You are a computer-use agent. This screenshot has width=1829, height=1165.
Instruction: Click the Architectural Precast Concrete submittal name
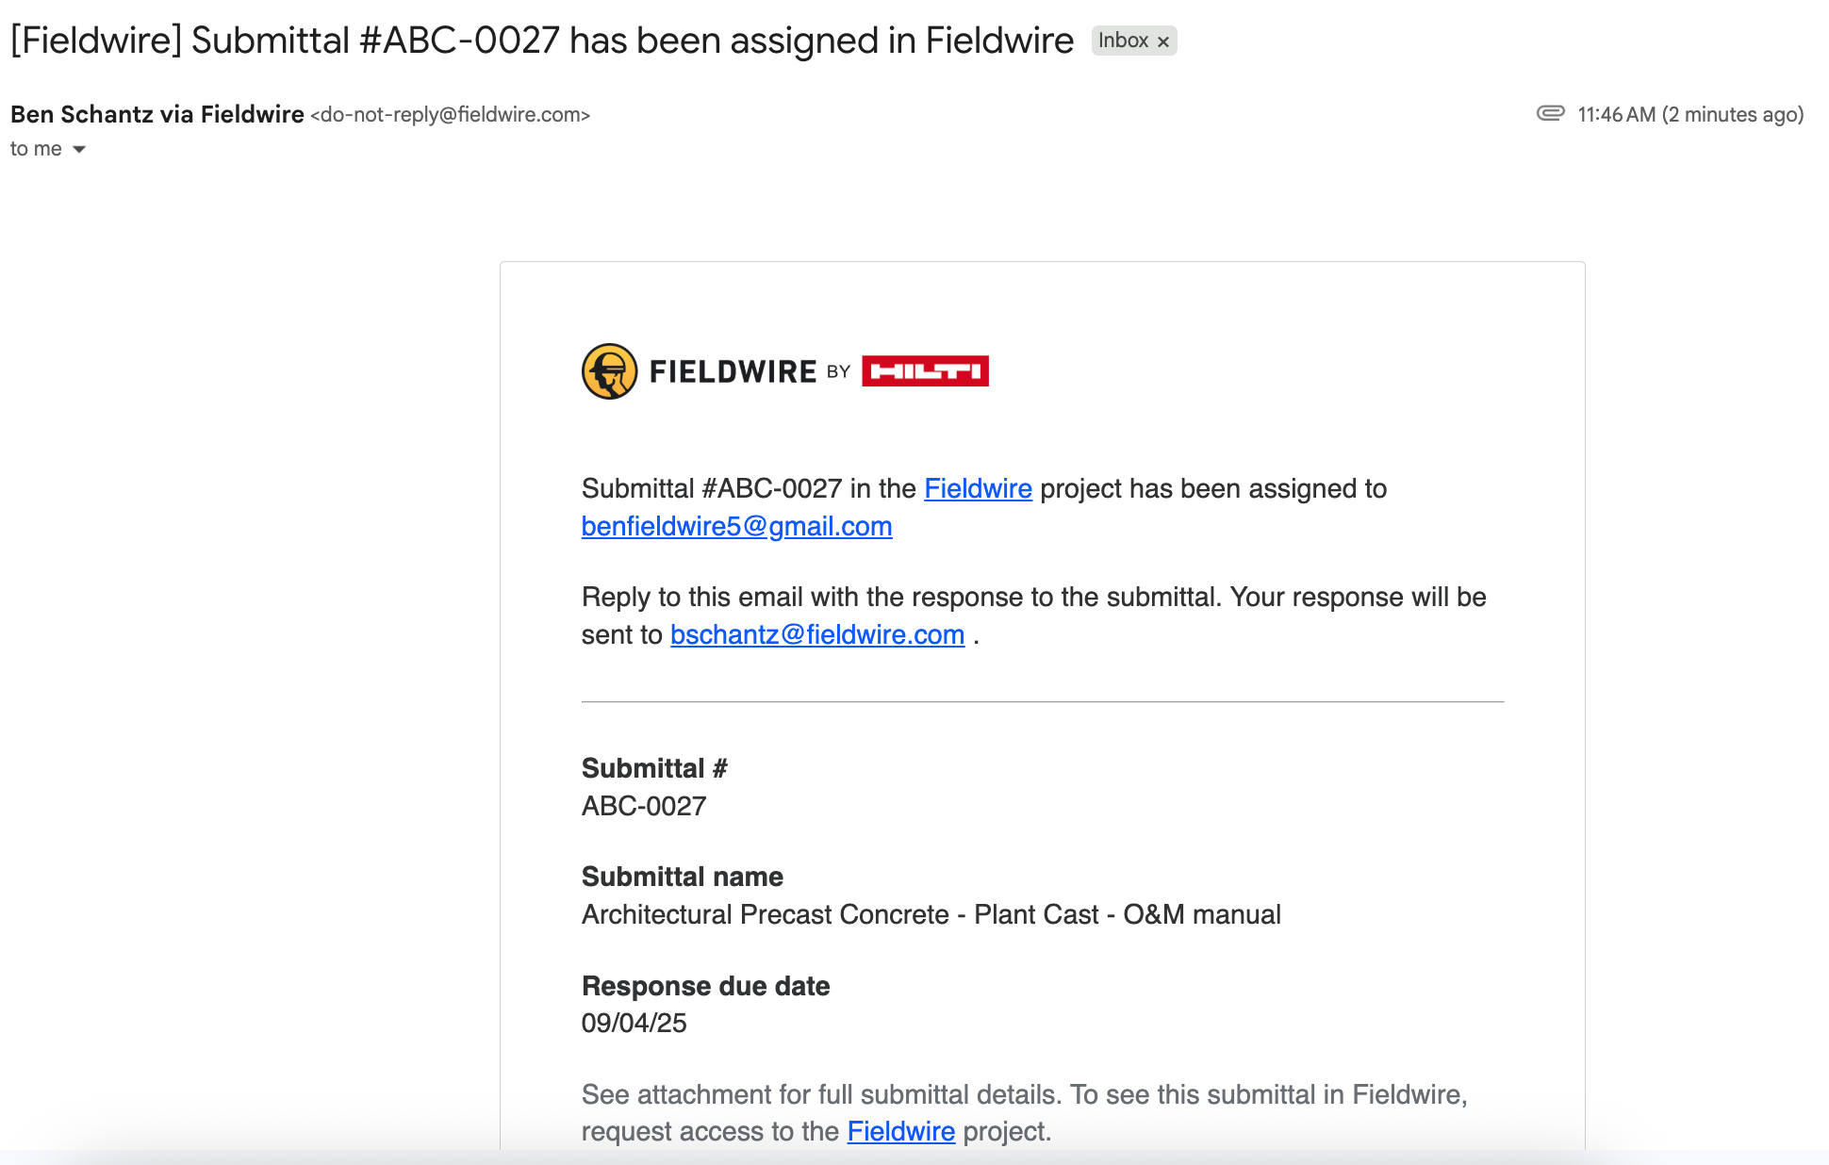tap(931, 914)
